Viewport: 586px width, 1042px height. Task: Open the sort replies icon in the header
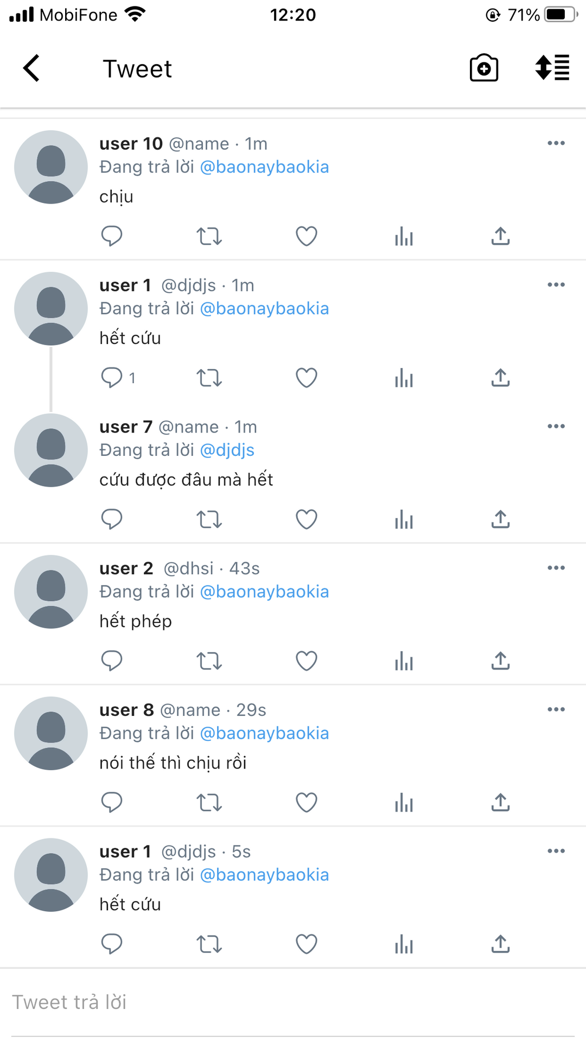[x=552, y=68]
